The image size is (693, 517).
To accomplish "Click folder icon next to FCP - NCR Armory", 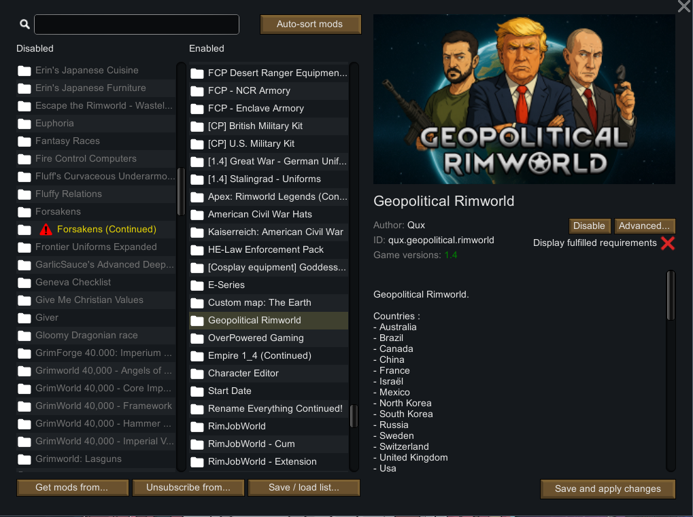I will [x=197, y=91].
